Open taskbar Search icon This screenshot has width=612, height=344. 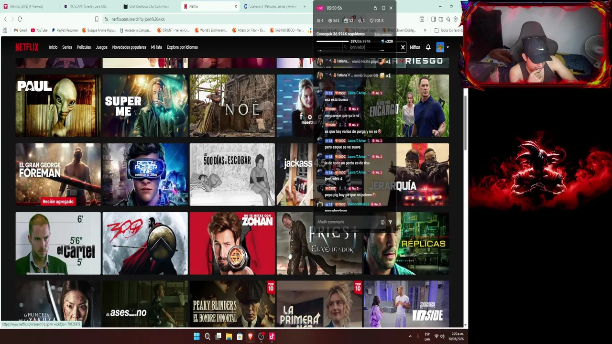click(208, 336)
